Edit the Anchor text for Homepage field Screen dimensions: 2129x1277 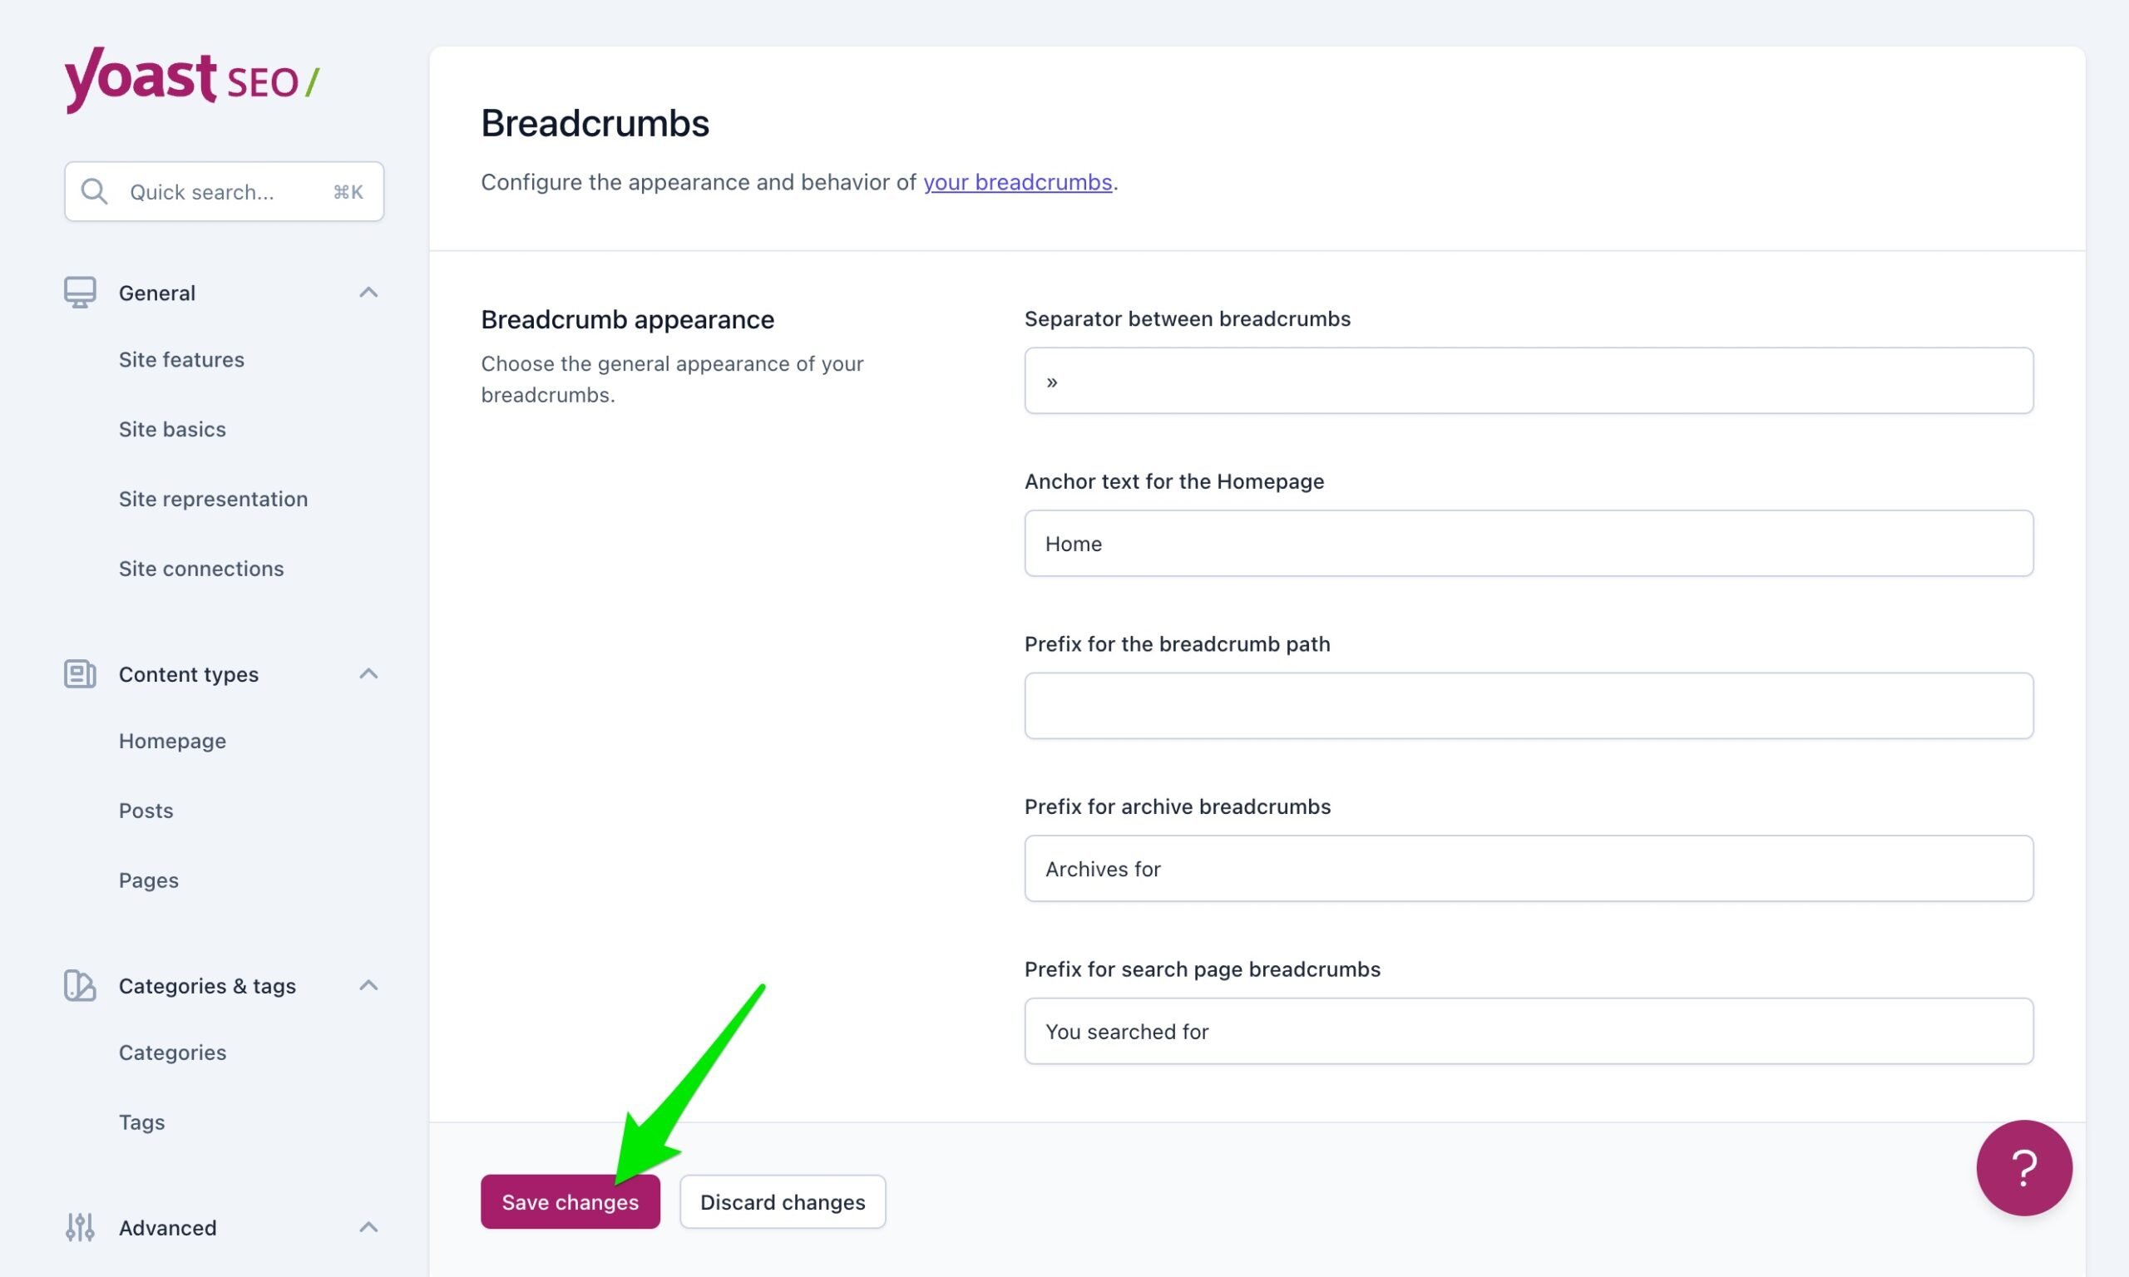pos(1528,543)
